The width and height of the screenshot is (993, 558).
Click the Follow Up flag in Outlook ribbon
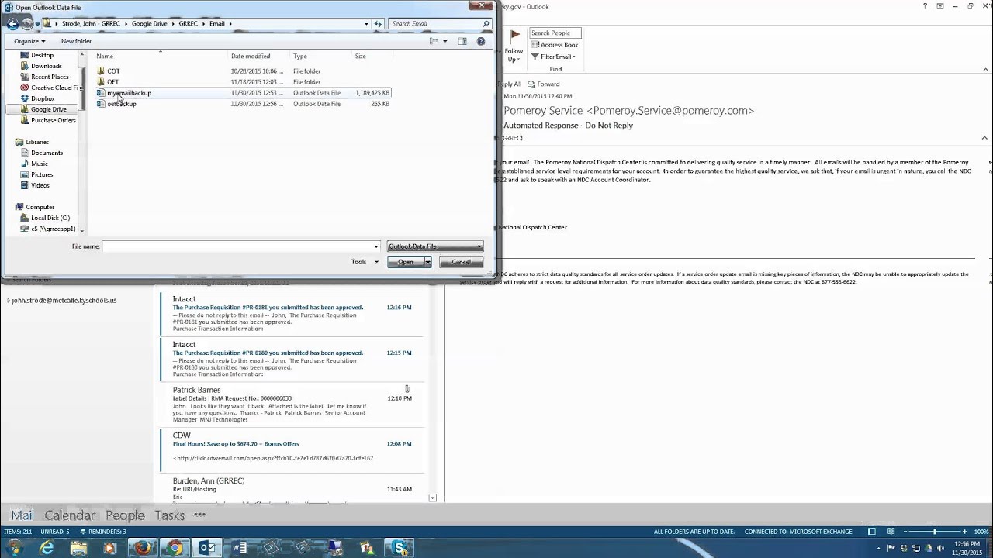point(514,47)
